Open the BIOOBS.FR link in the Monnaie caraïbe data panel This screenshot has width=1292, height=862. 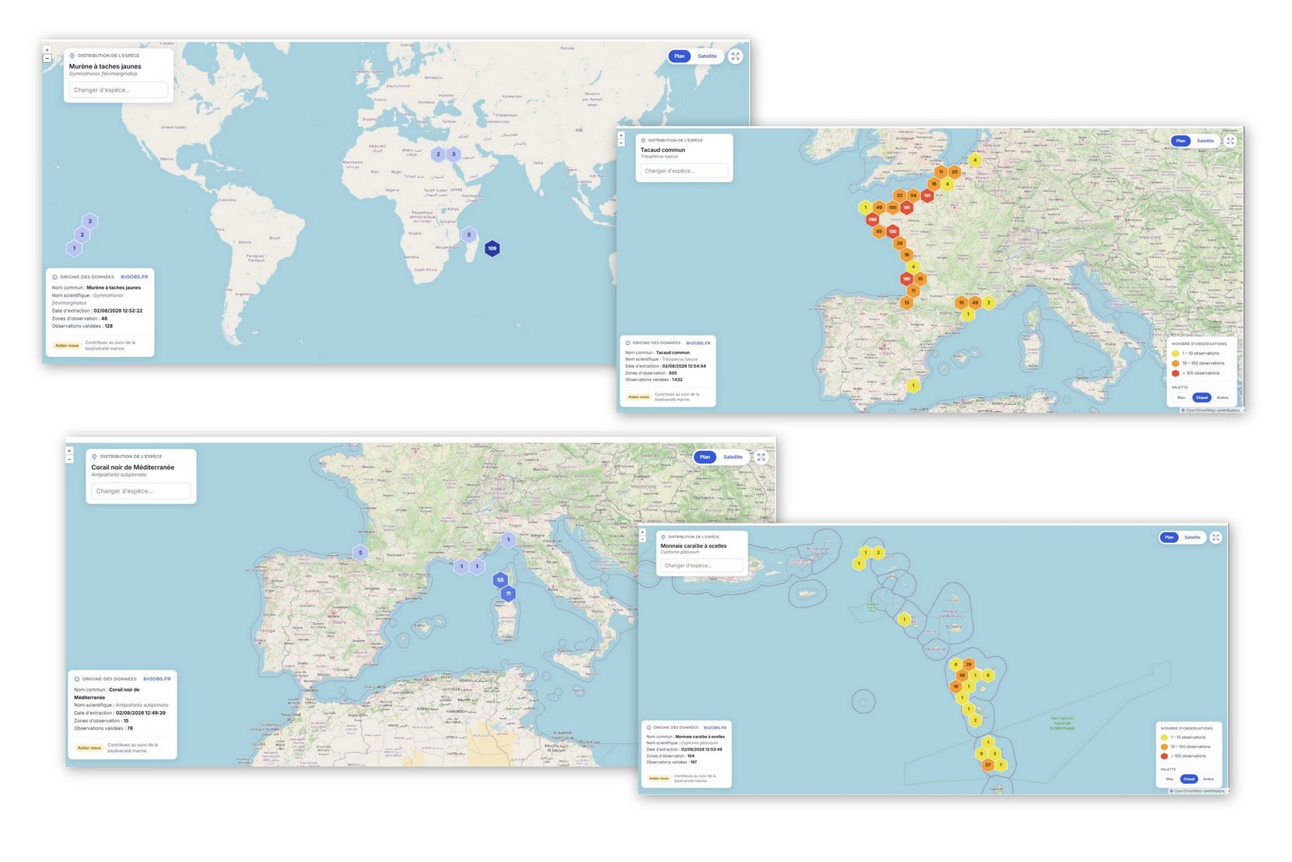(715, 728)
